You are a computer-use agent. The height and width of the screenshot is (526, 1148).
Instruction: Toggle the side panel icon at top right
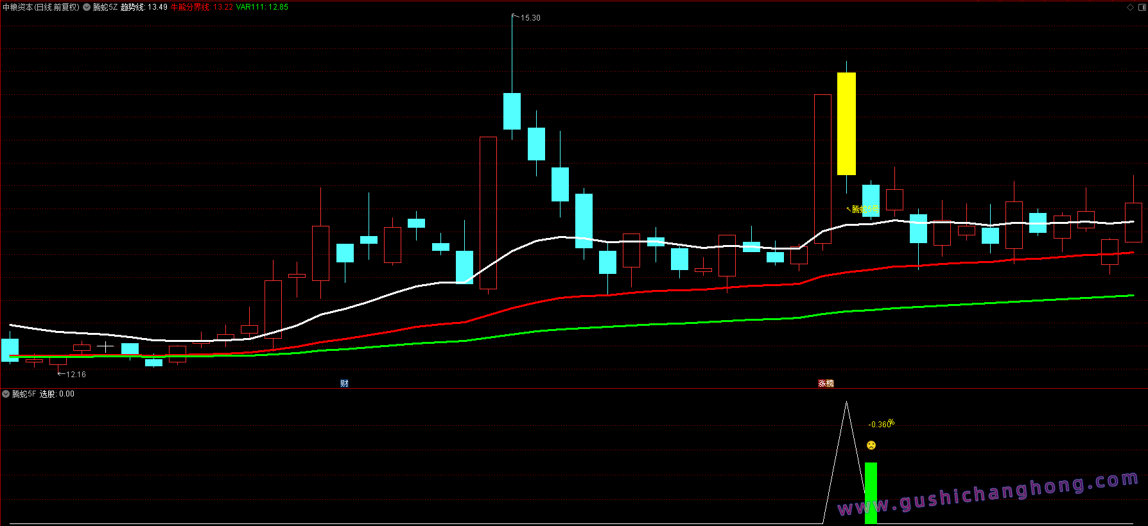[1142, 7]
